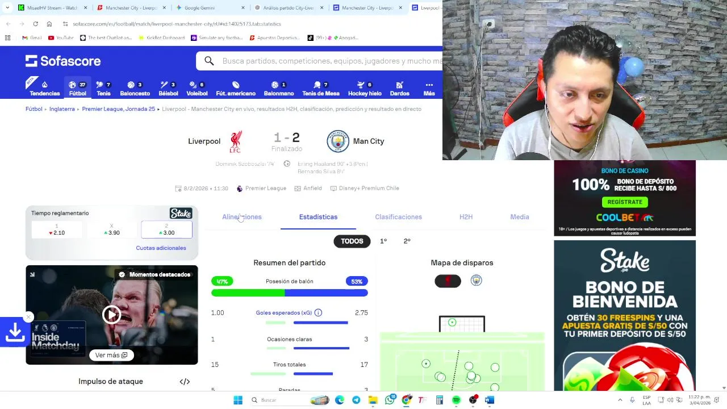
Task: Expand Premier League, Jornada 25 breadcrumb
Action: [x=118, y=109]
